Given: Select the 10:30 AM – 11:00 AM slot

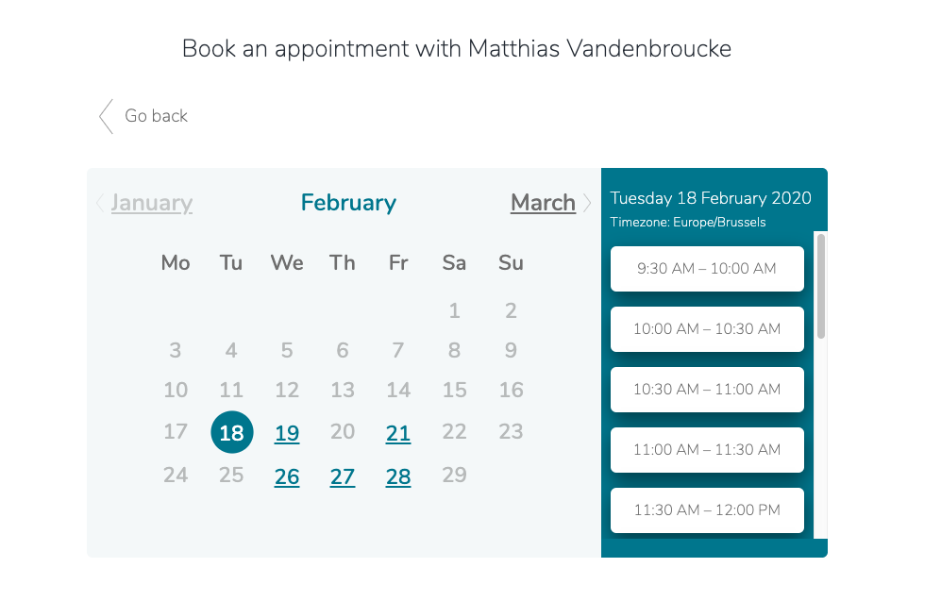Looking at the screenshot, I should (x=707, y=390).
